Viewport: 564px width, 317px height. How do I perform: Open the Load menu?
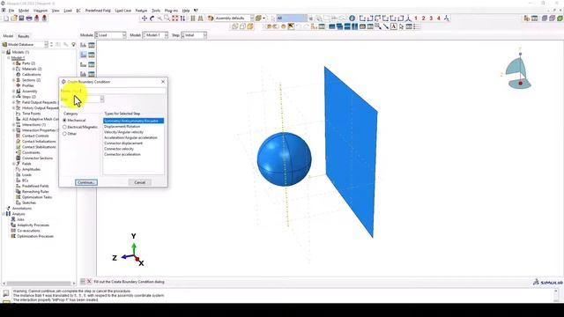pyautogui.click(x=68, y=11)
